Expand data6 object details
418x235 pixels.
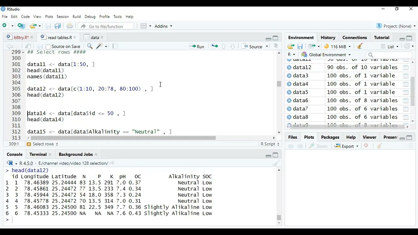pyautogui.click(x=289, y=101)
